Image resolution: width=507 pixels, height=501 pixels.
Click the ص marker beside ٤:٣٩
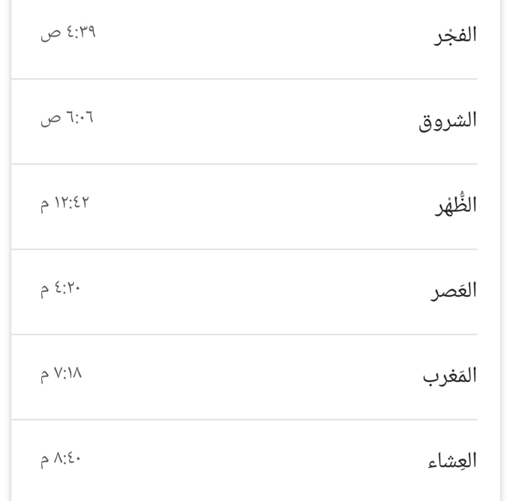(51, 34)
